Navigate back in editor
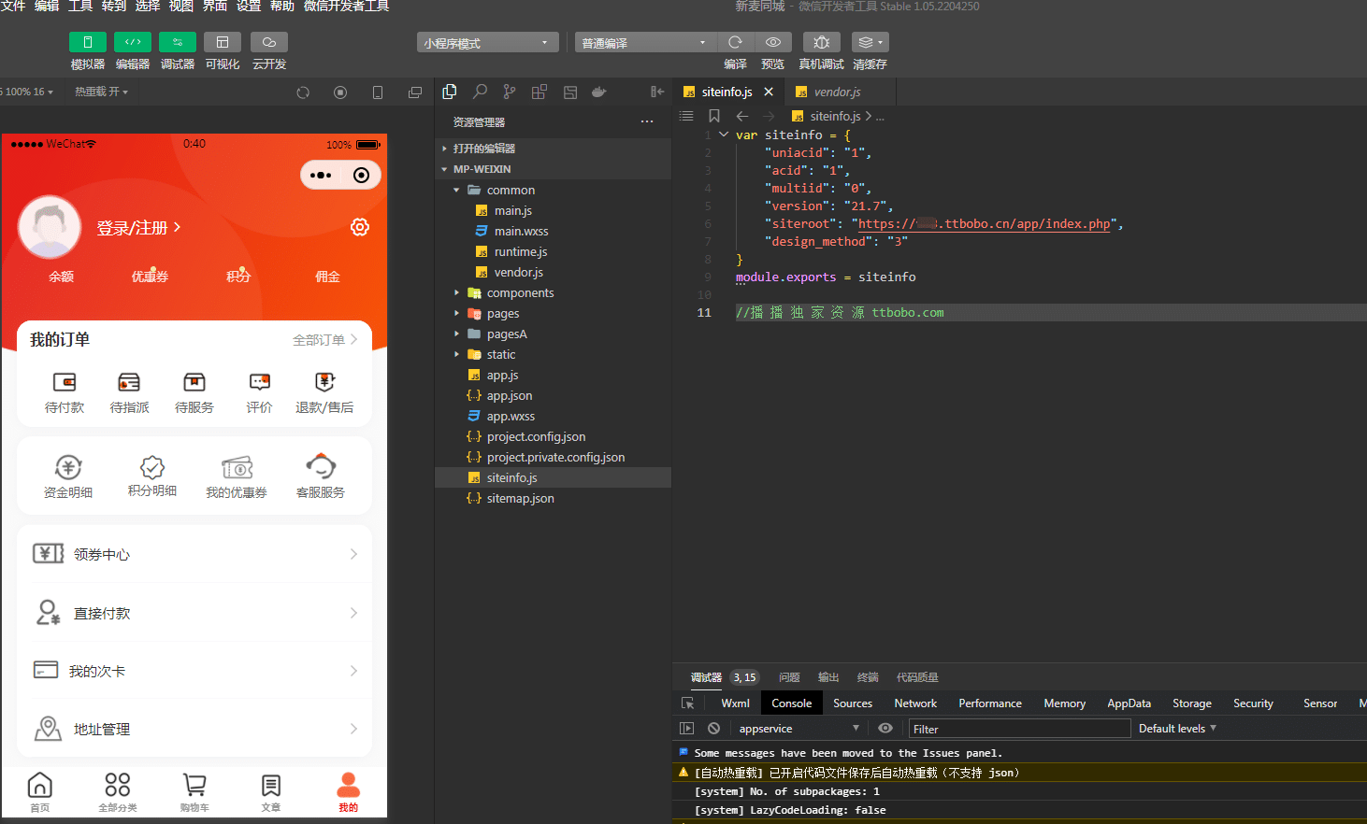Viewport: 1367px width, 824px height. [x=742, y=116]
